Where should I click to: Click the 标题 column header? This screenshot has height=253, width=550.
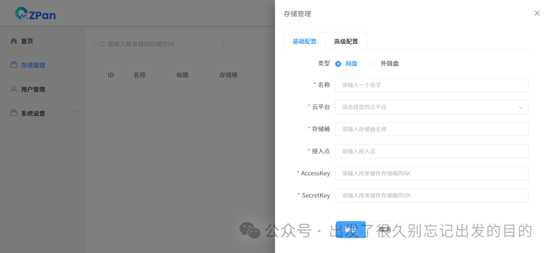click(x=182, y=75)
